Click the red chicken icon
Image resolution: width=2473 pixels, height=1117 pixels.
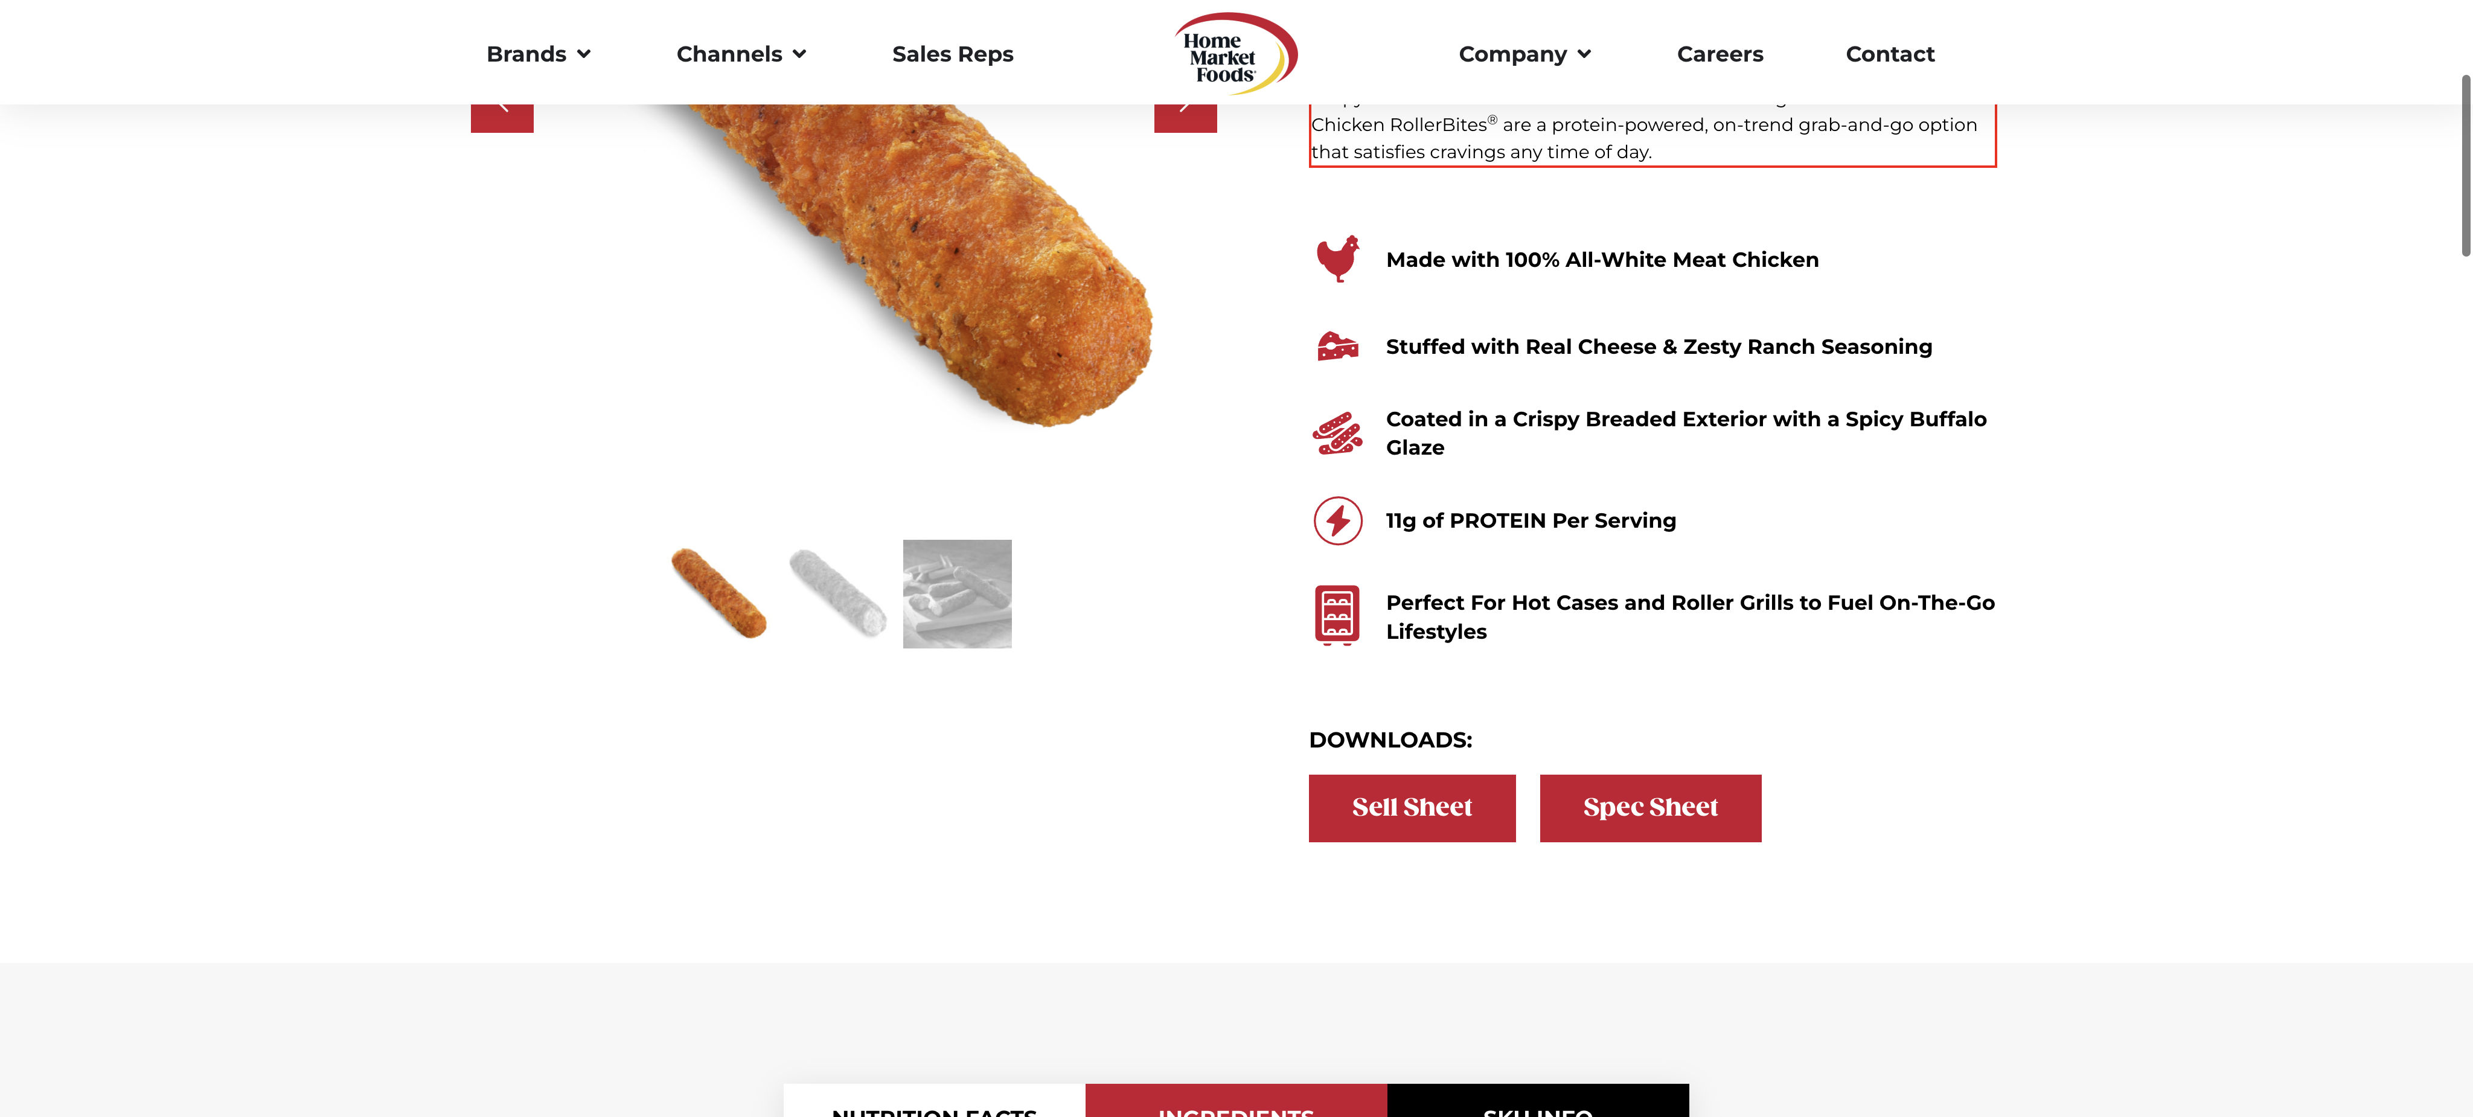pos(1337,258)
